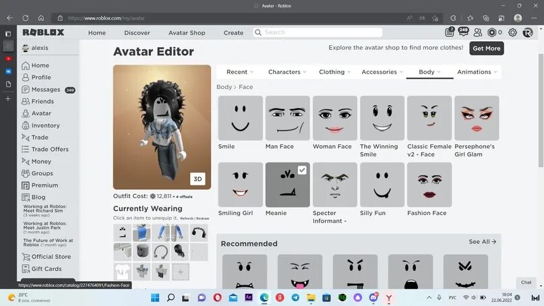This screenshot has width=544, height=306.
Task: Open After Effects from the taskbar
Action: pos(249,298)
